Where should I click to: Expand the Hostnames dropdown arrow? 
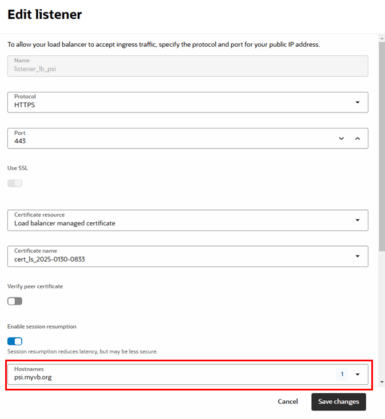pyautogui.click(x=358, y=374)
